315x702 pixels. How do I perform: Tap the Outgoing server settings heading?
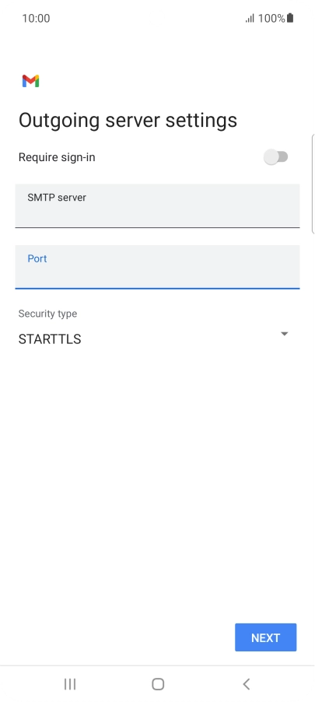click(x=128, y=121)
